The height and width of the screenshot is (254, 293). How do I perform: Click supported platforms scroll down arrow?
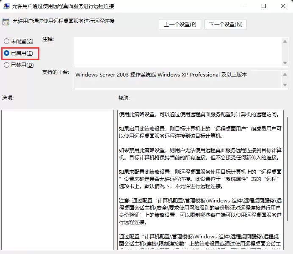285,85
